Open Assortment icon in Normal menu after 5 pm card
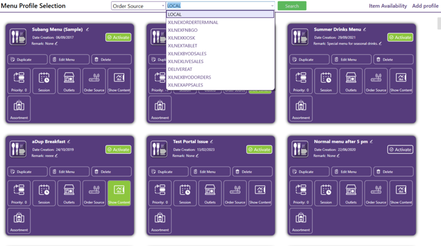 [x=301, y=221]
